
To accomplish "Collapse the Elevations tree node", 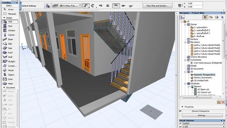I will 185,42.
